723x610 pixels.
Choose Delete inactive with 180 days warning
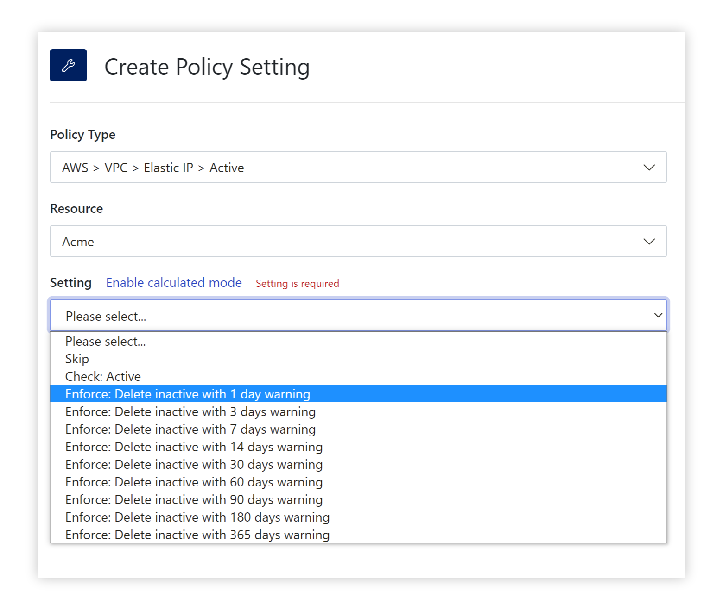[358, 517]
